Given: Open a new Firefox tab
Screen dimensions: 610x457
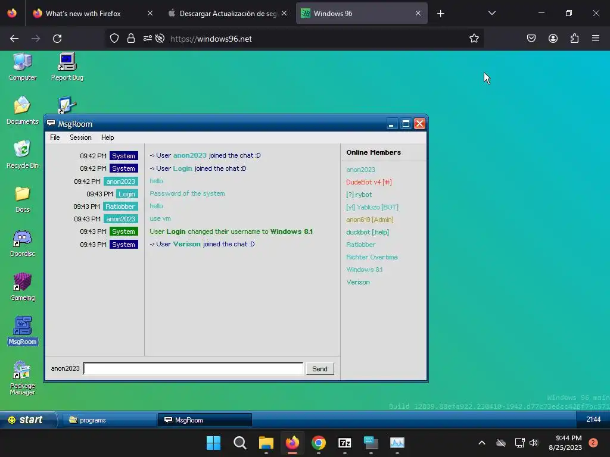Looking at the screenshot, I should point(440,14).
